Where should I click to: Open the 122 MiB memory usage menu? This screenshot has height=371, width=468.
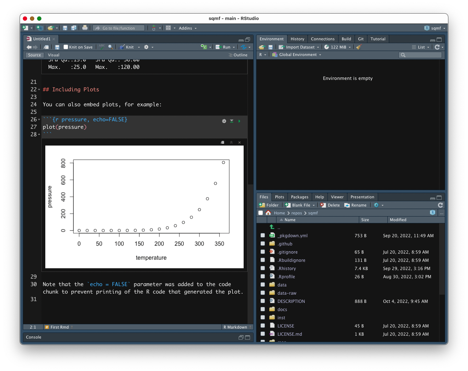tap(337, 47)
